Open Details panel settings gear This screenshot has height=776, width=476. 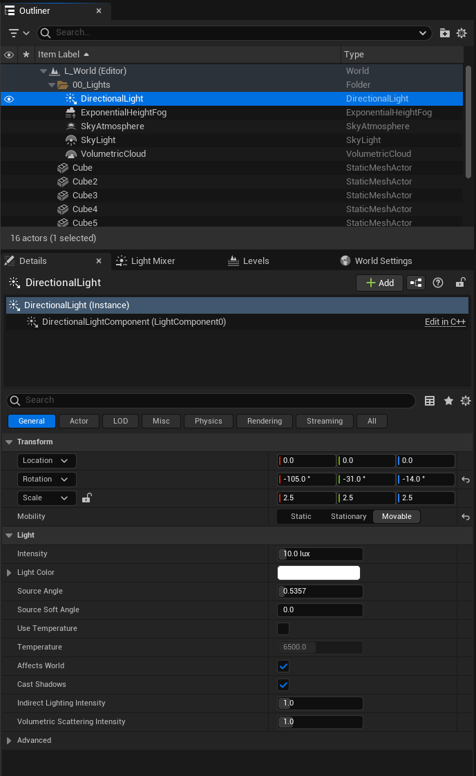(x=466, y=401)
